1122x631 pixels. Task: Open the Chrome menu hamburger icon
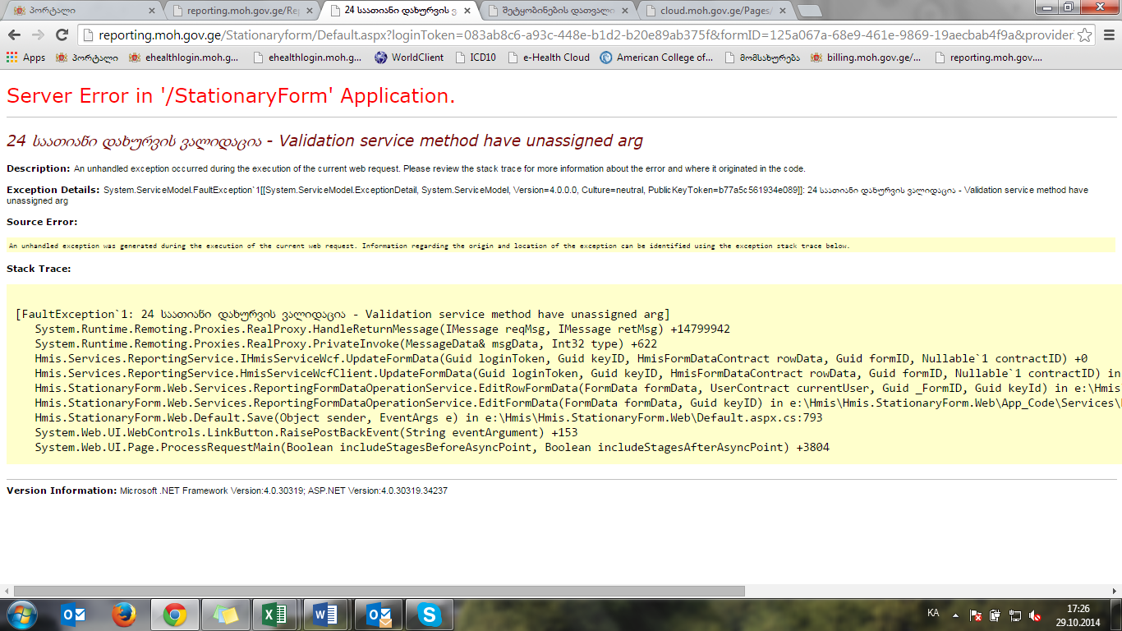click(1108, 35)
